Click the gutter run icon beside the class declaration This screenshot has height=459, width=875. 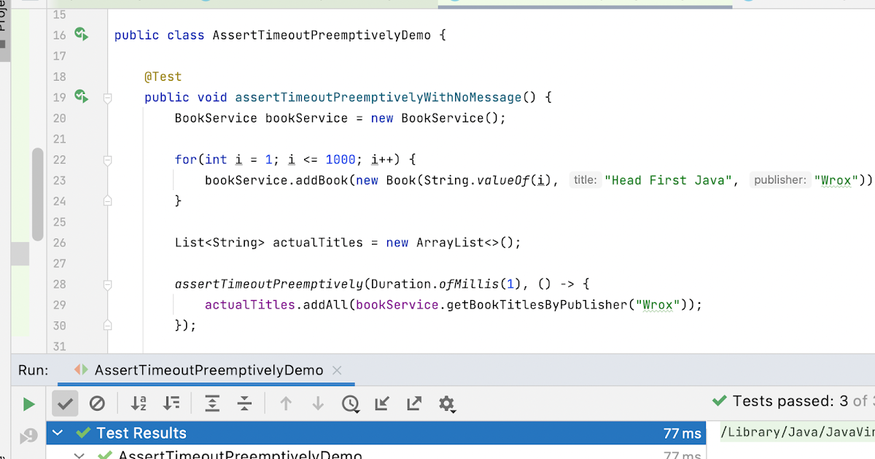81,34
